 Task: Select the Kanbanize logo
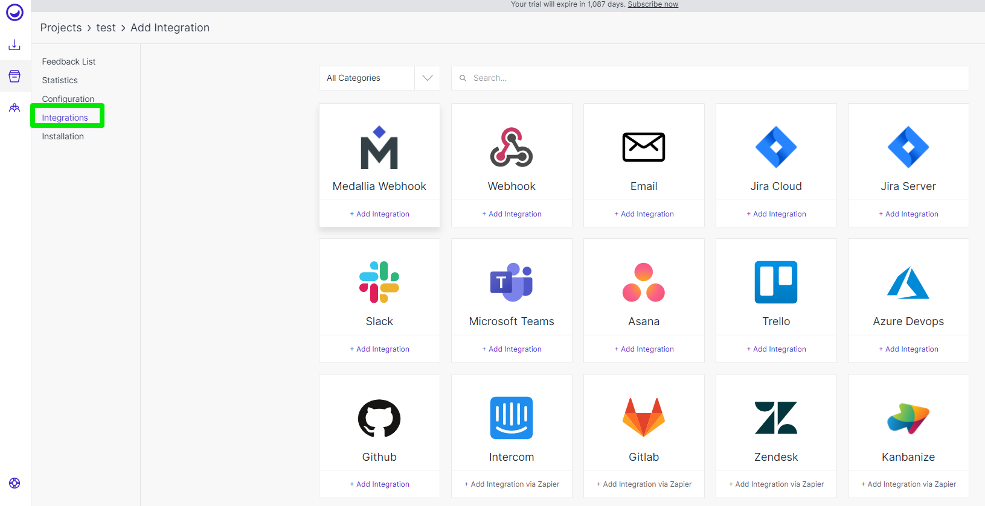[x=908, y=418]
